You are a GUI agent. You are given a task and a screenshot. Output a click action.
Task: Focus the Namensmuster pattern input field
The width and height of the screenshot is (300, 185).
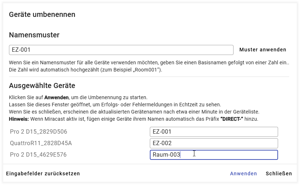tap(121, 50)
